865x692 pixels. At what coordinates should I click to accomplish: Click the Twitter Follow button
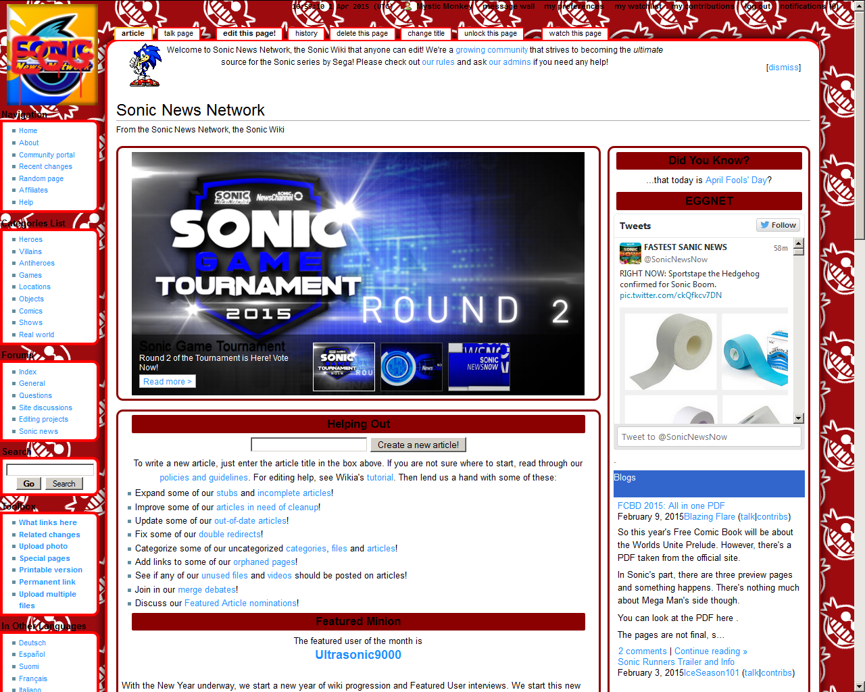tap(778, 225)
